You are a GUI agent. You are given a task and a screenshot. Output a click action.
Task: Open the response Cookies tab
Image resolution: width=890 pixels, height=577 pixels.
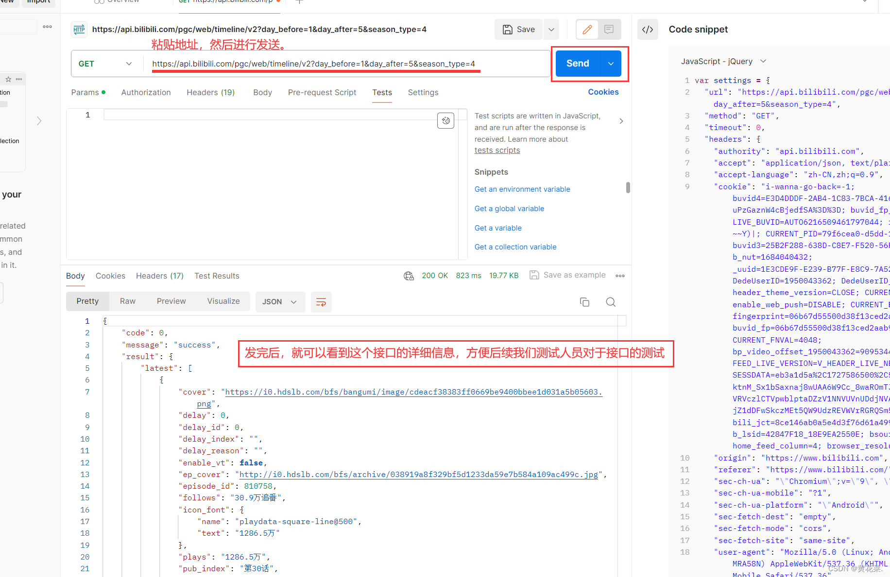click(x=110, y=276)
